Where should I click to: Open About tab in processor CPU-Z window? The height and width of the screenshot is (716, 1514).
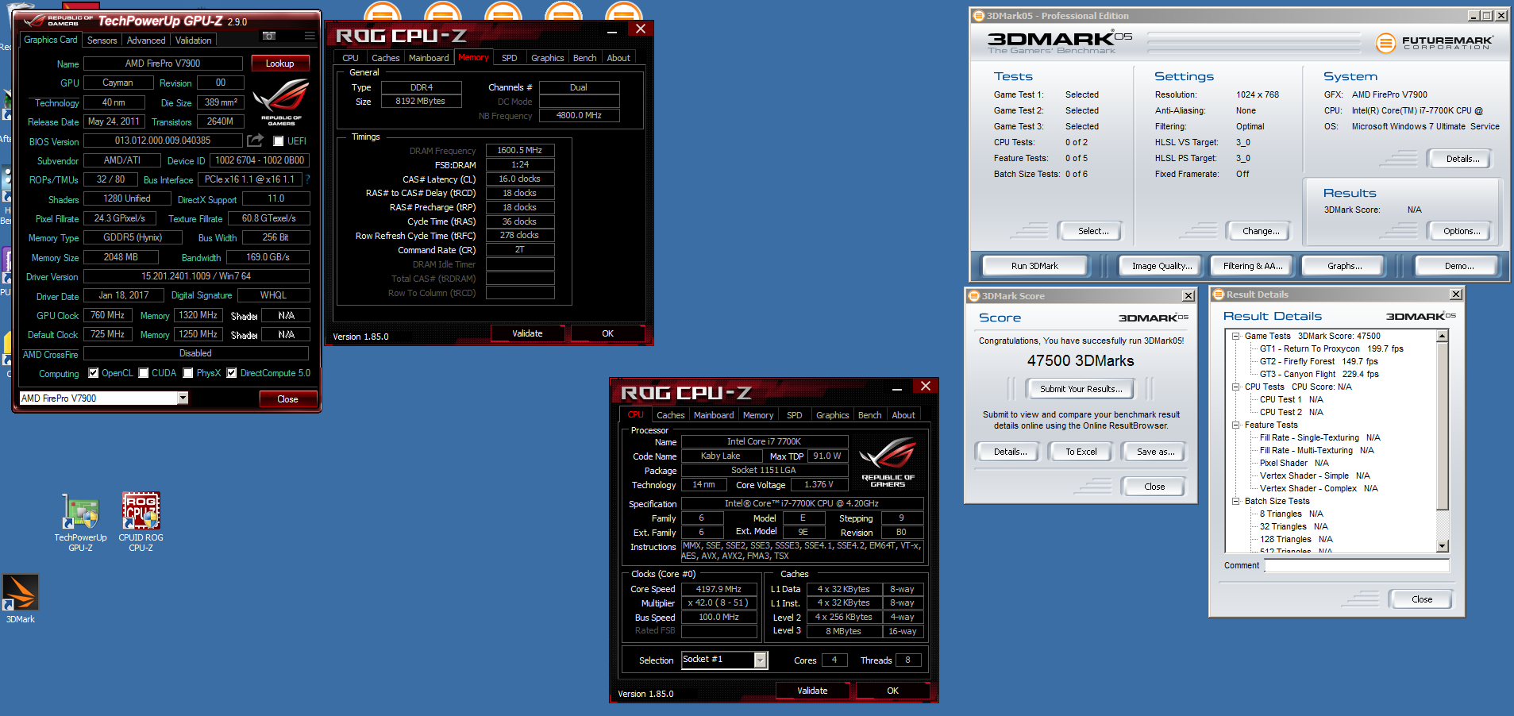903,415
